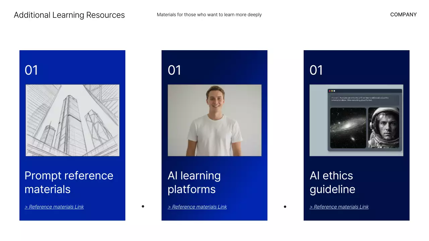Select the '01' number on the Prompt reference card
Image resolution: width=429 pixels, height=241 pixels.
tap(32, 70)
